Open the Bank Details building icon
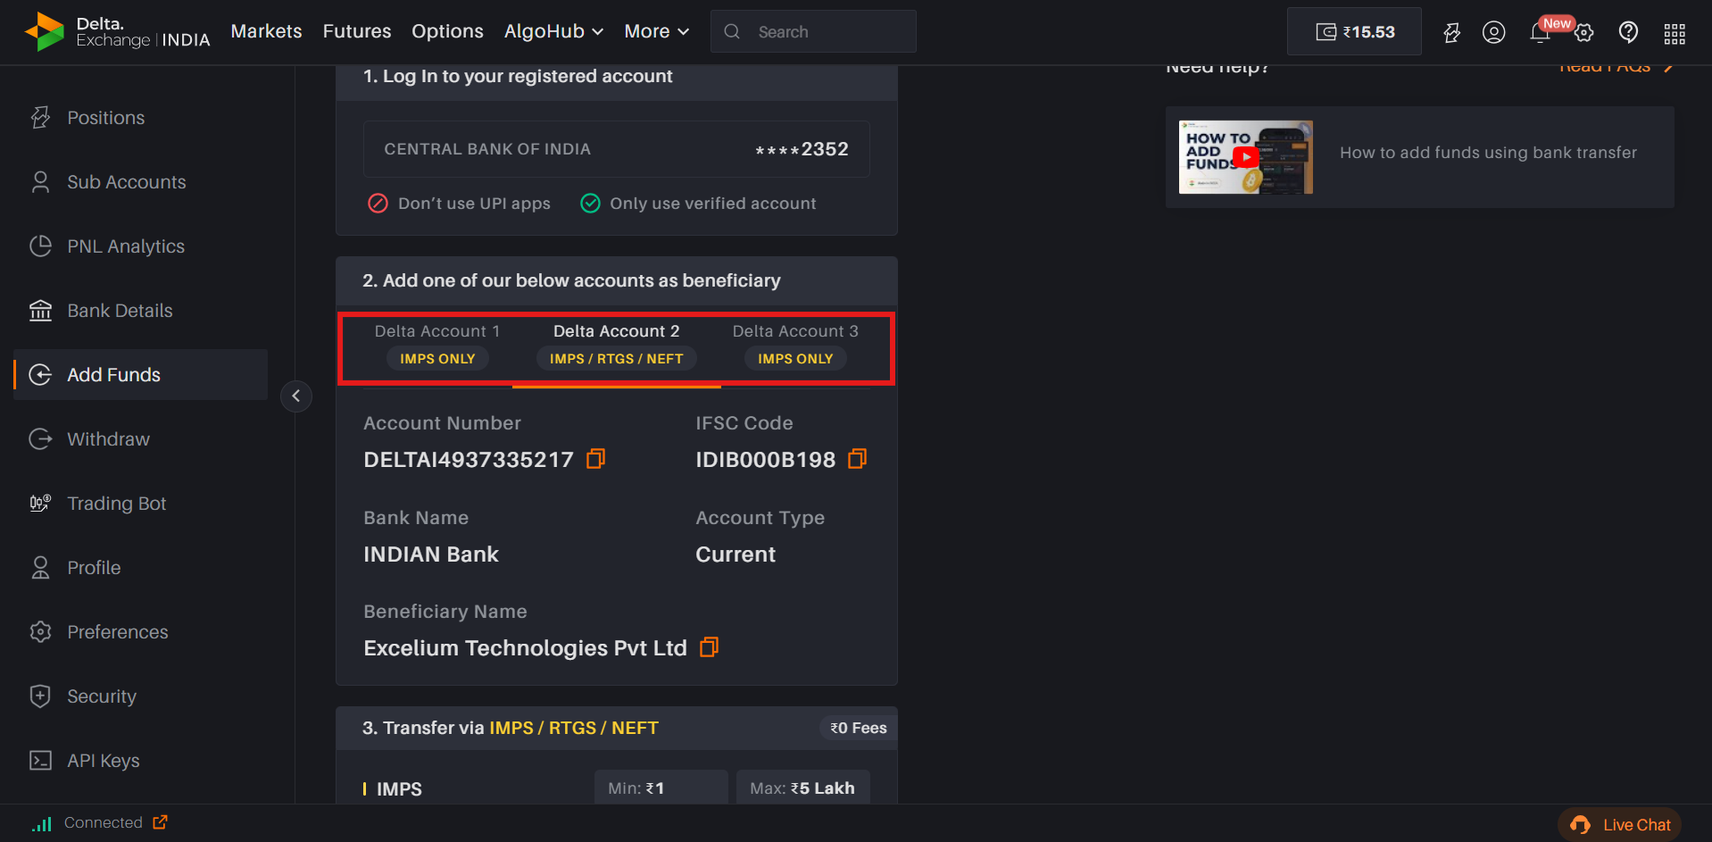 click(40, 311)
